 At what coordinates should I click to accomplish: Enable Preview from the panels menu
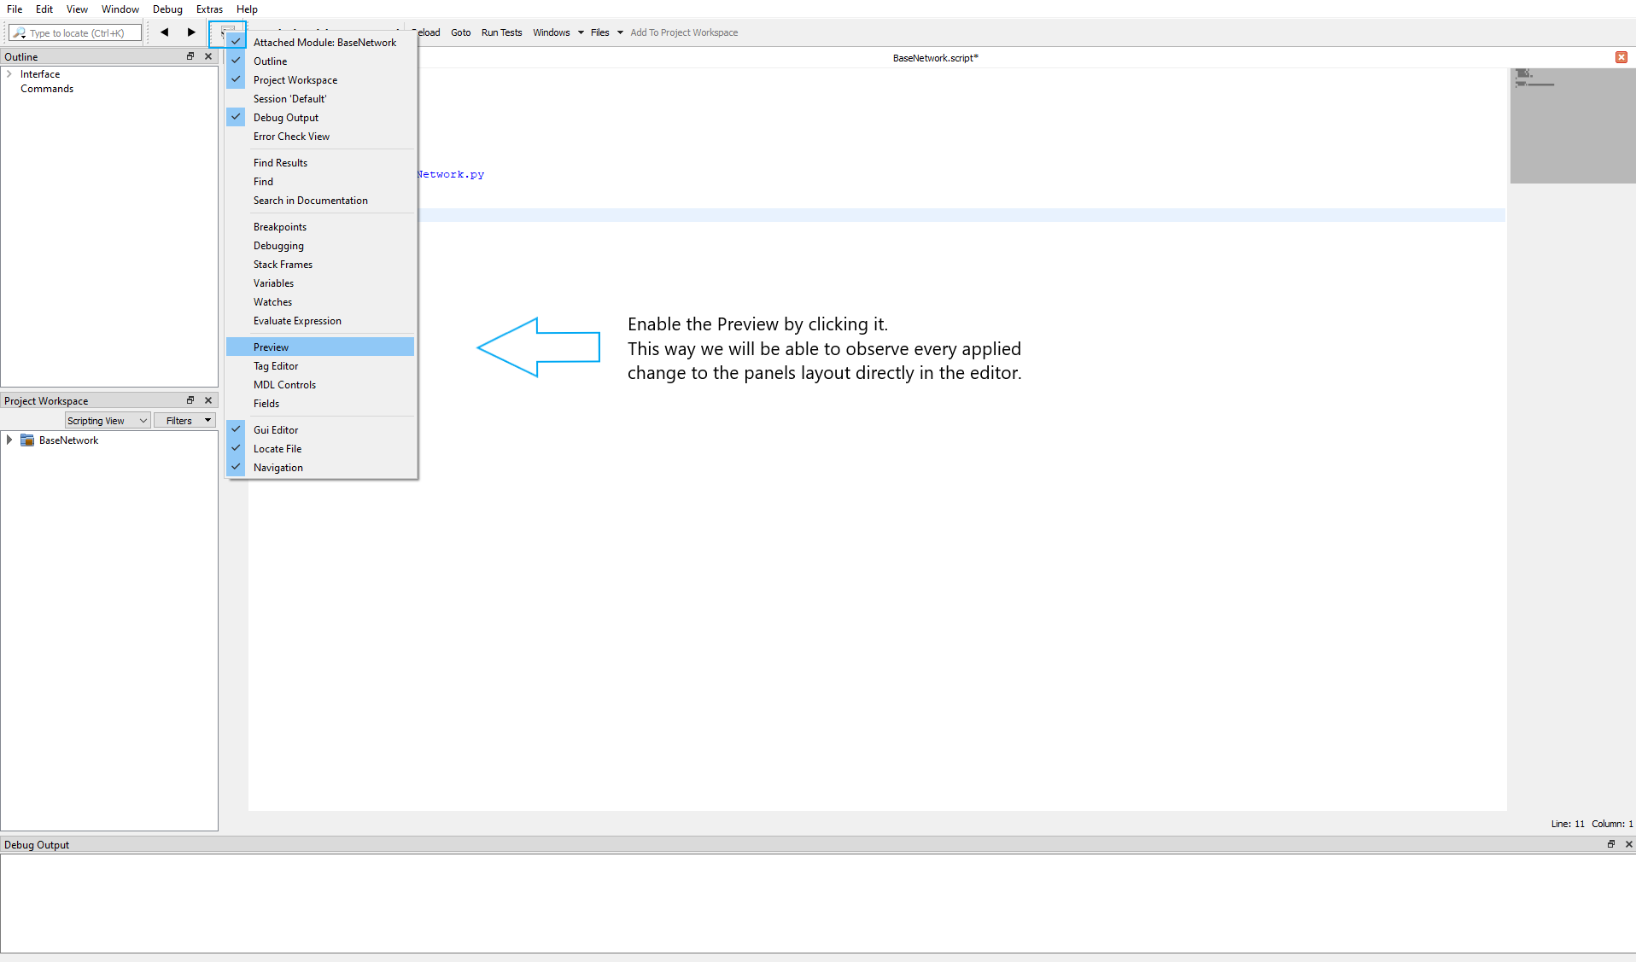tap(271, 347)
